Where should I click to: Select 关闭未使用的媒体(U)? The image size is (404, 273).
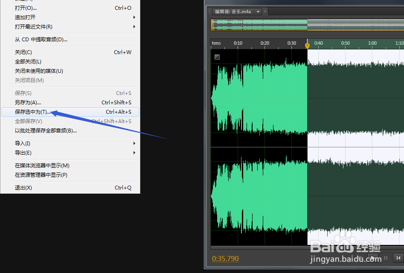(70, 71)
